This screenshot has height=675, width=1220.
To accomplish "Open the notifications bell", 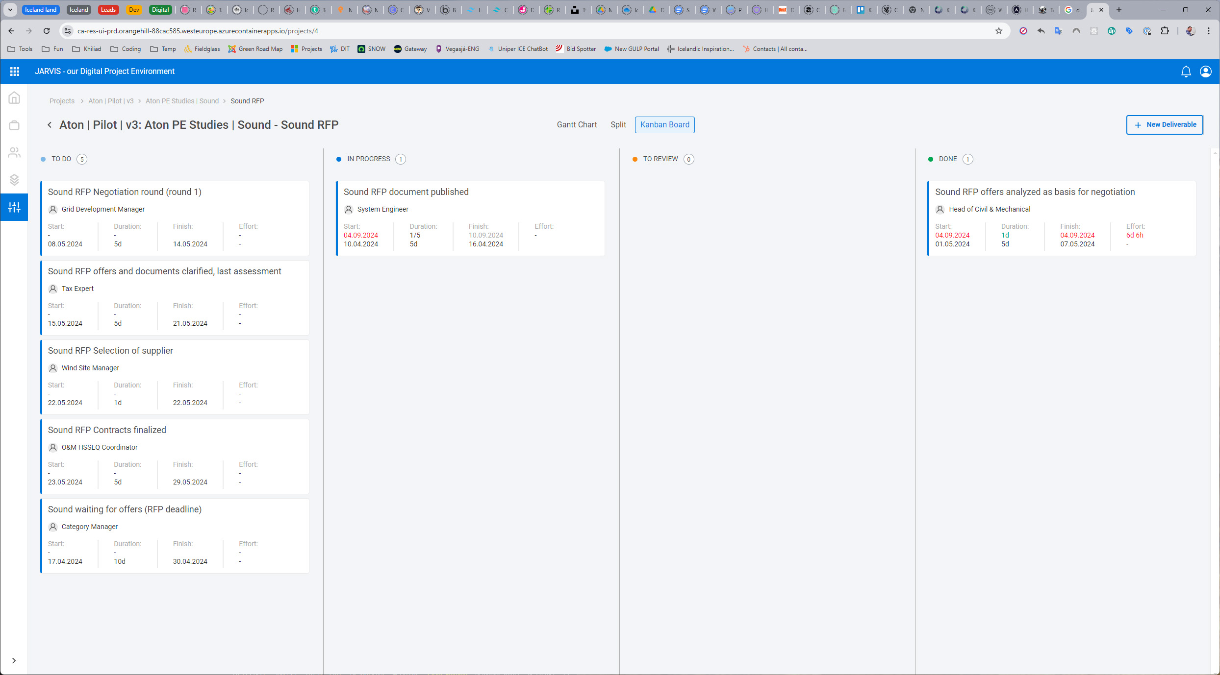I will 1186,72.
